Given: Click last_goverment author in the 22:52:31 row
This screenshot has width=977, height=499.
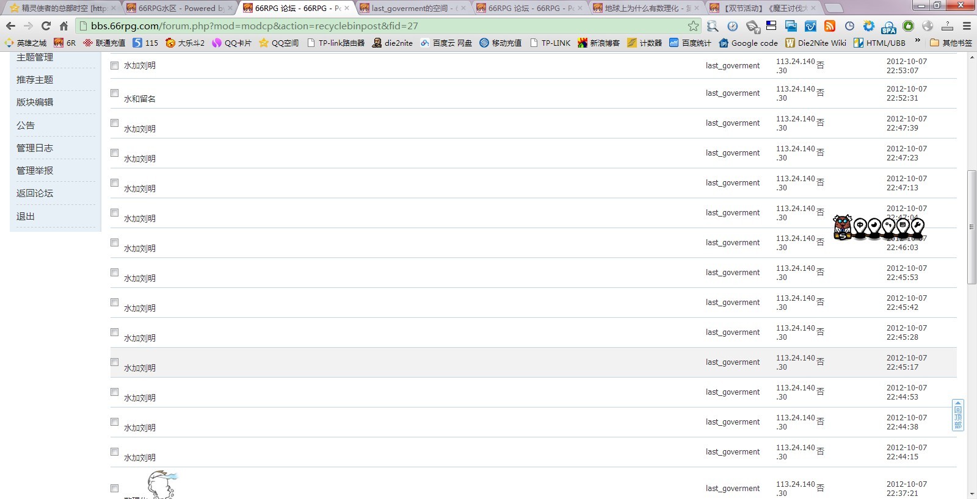Looking at the screenshot, I should click(x=733, y=93).
